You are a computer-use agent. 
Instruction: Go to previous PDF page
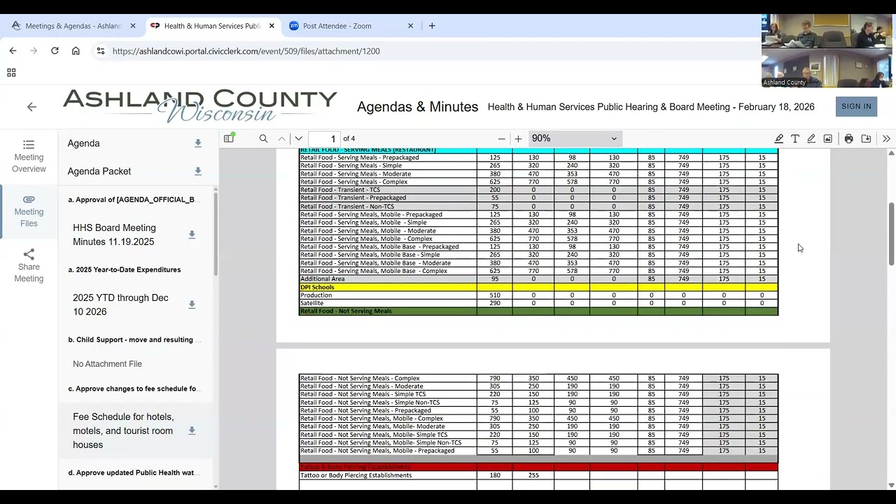[281, 139]
